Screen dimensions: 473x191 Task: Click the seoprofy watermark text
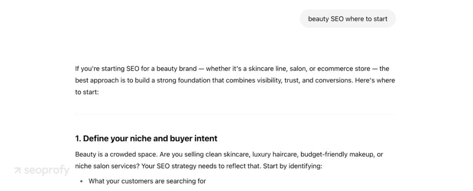46,170
